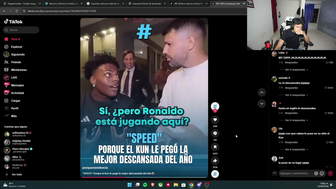Switch to Reserva y Ahorra en Vuelos tab
Screen dimensions: 336x189
coord(63,4)
